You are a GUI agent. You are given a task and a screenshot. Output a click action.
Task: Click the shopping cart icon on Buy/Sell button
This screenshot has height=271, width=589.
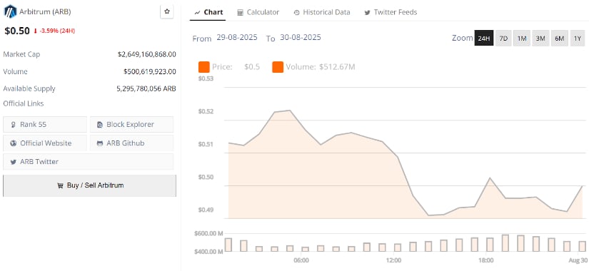pos(60,185)
